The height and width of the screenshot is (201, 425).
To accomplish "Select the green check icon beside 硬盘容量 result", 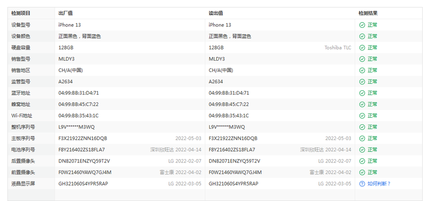I will pyautogui.click(x=362, y=48).
